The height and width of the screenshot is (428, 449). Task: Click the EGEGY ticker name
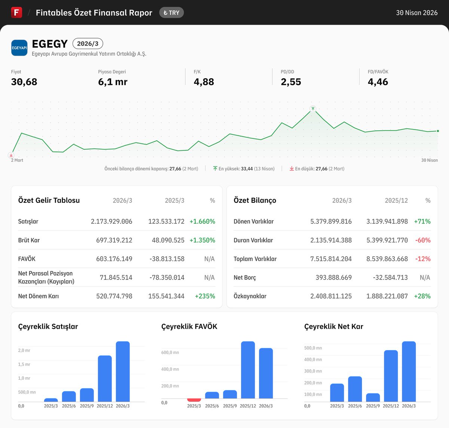coord(50,44)
